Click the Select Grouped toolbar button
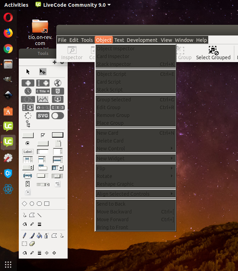 [213, 53]
